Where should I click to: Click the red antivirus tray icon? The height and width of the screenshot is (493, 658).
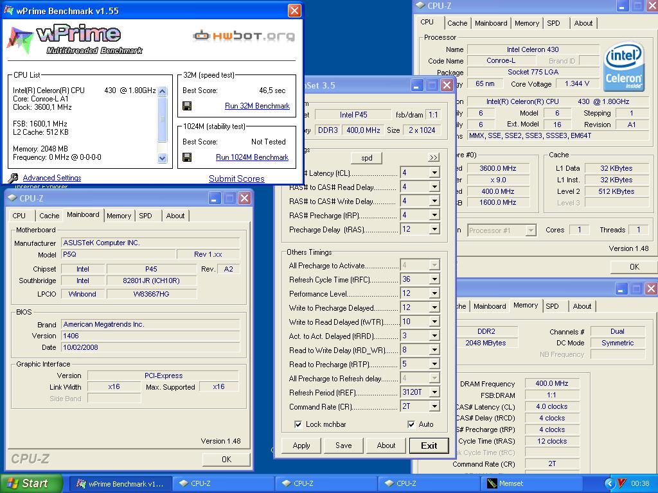[x=623, y=483]
